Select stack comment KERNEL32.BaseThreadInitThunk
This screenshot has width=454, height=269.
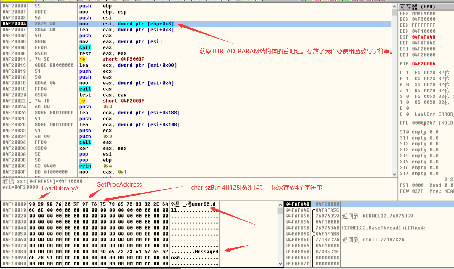384,228
